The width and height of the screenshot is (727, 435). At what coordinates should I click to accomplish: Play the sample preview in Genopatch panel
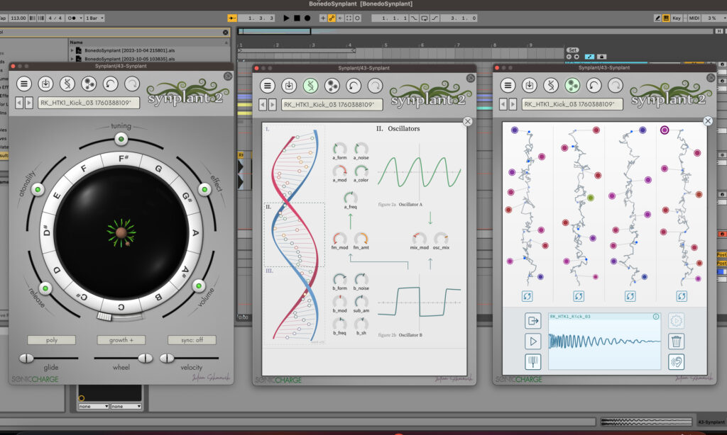pos(532,341)
